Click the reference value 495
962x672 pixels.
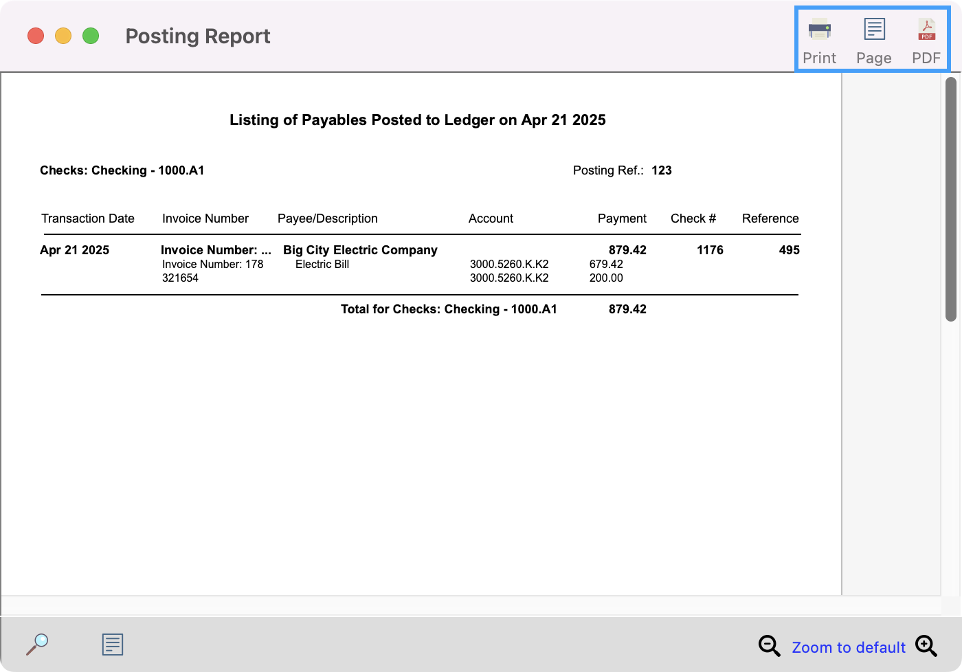click(789, 250)
